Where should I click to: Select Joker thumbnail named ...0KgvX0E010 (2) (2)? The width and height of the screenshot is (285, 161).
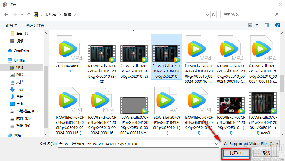(102, 54)
